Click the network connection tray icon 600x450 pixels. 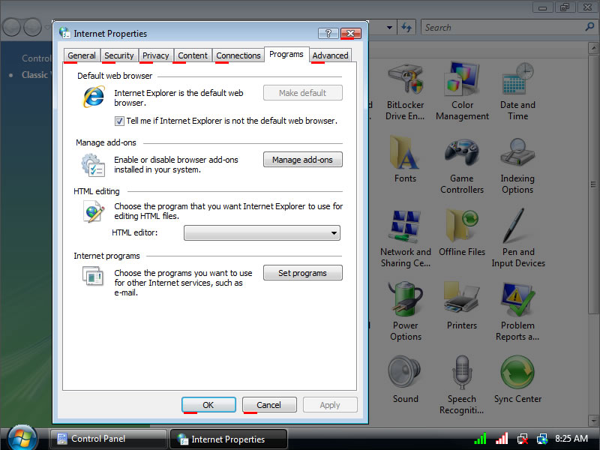542,439
